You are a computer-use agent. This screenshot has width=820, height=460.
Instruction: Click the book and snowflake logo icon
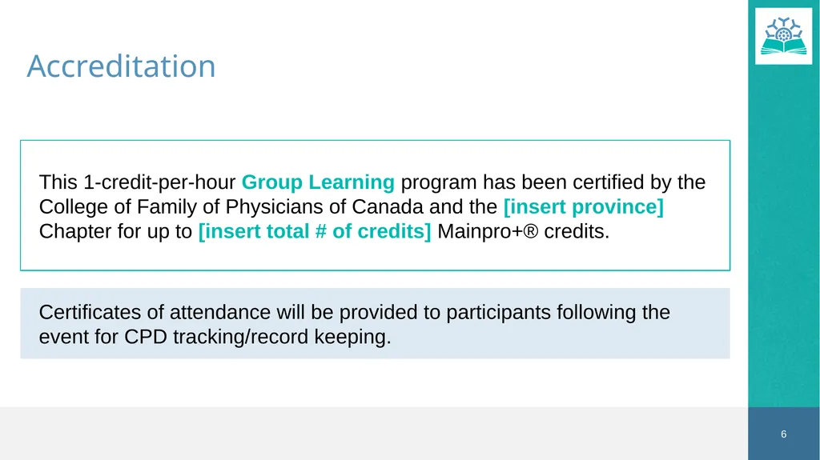coord(783,36)
